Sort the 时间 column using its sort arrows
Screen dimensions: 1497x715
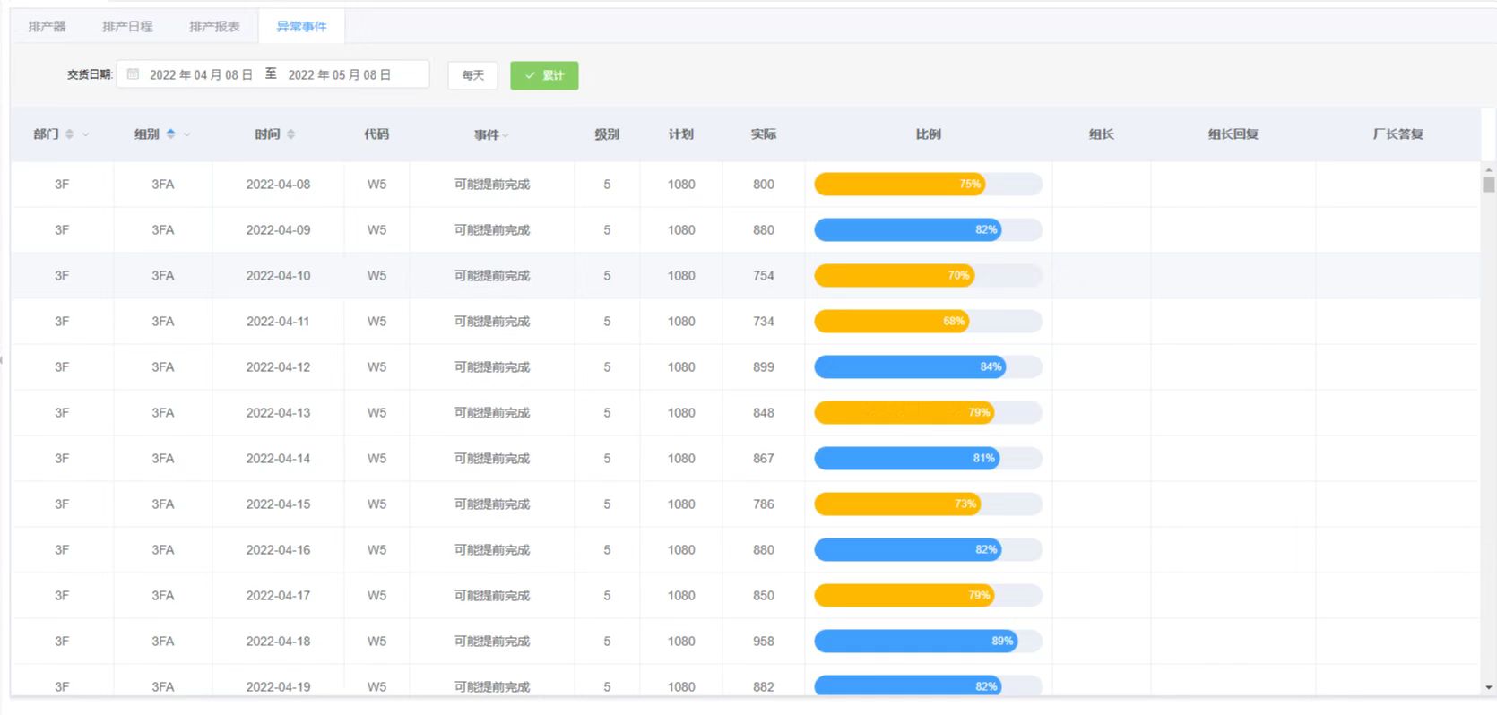(290, 134)
